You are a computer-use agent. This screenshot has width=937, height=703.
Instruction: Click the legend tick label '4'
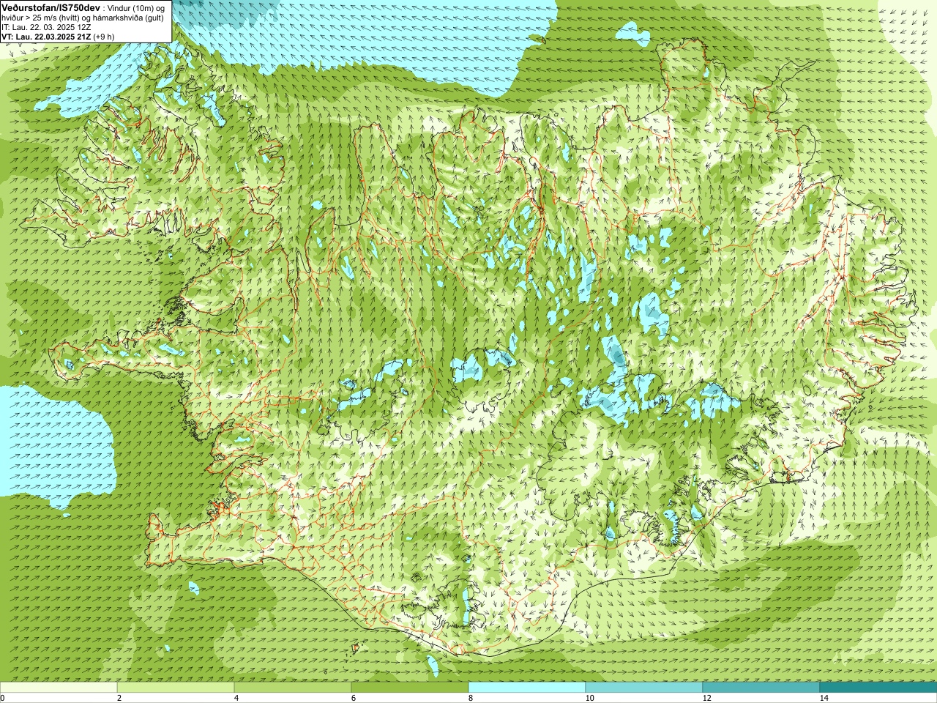[x=237, y=698]
